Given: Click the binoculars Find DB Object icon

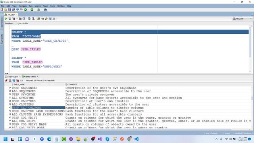Looking at the screenshot, I should pos(46,10).
